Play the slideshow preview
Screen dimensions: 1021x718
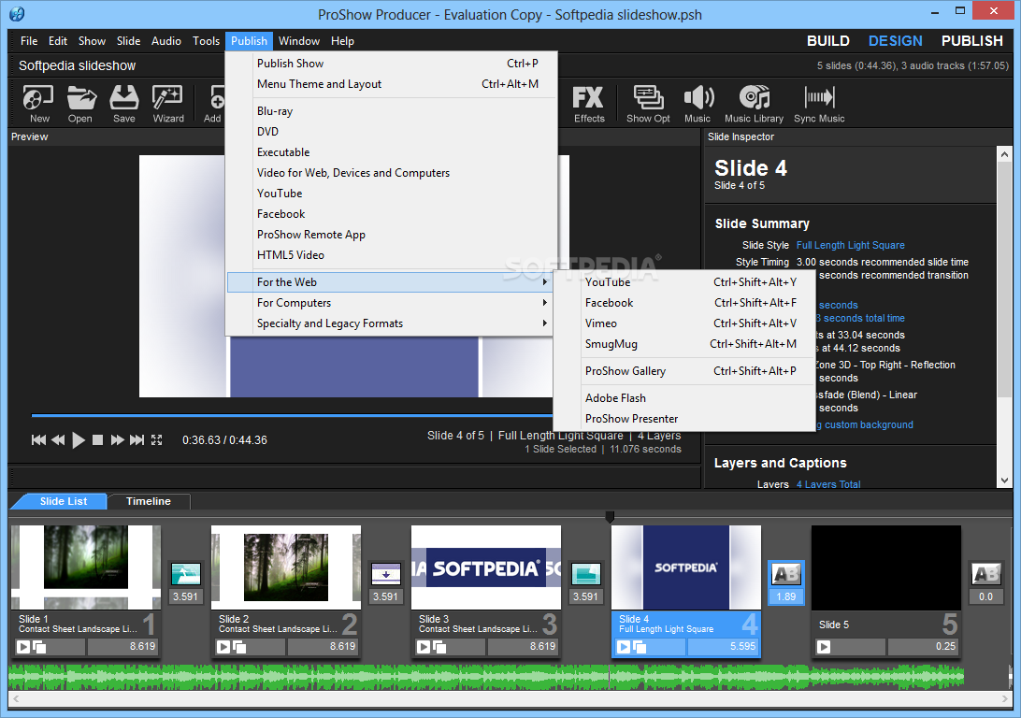[79, 440]
